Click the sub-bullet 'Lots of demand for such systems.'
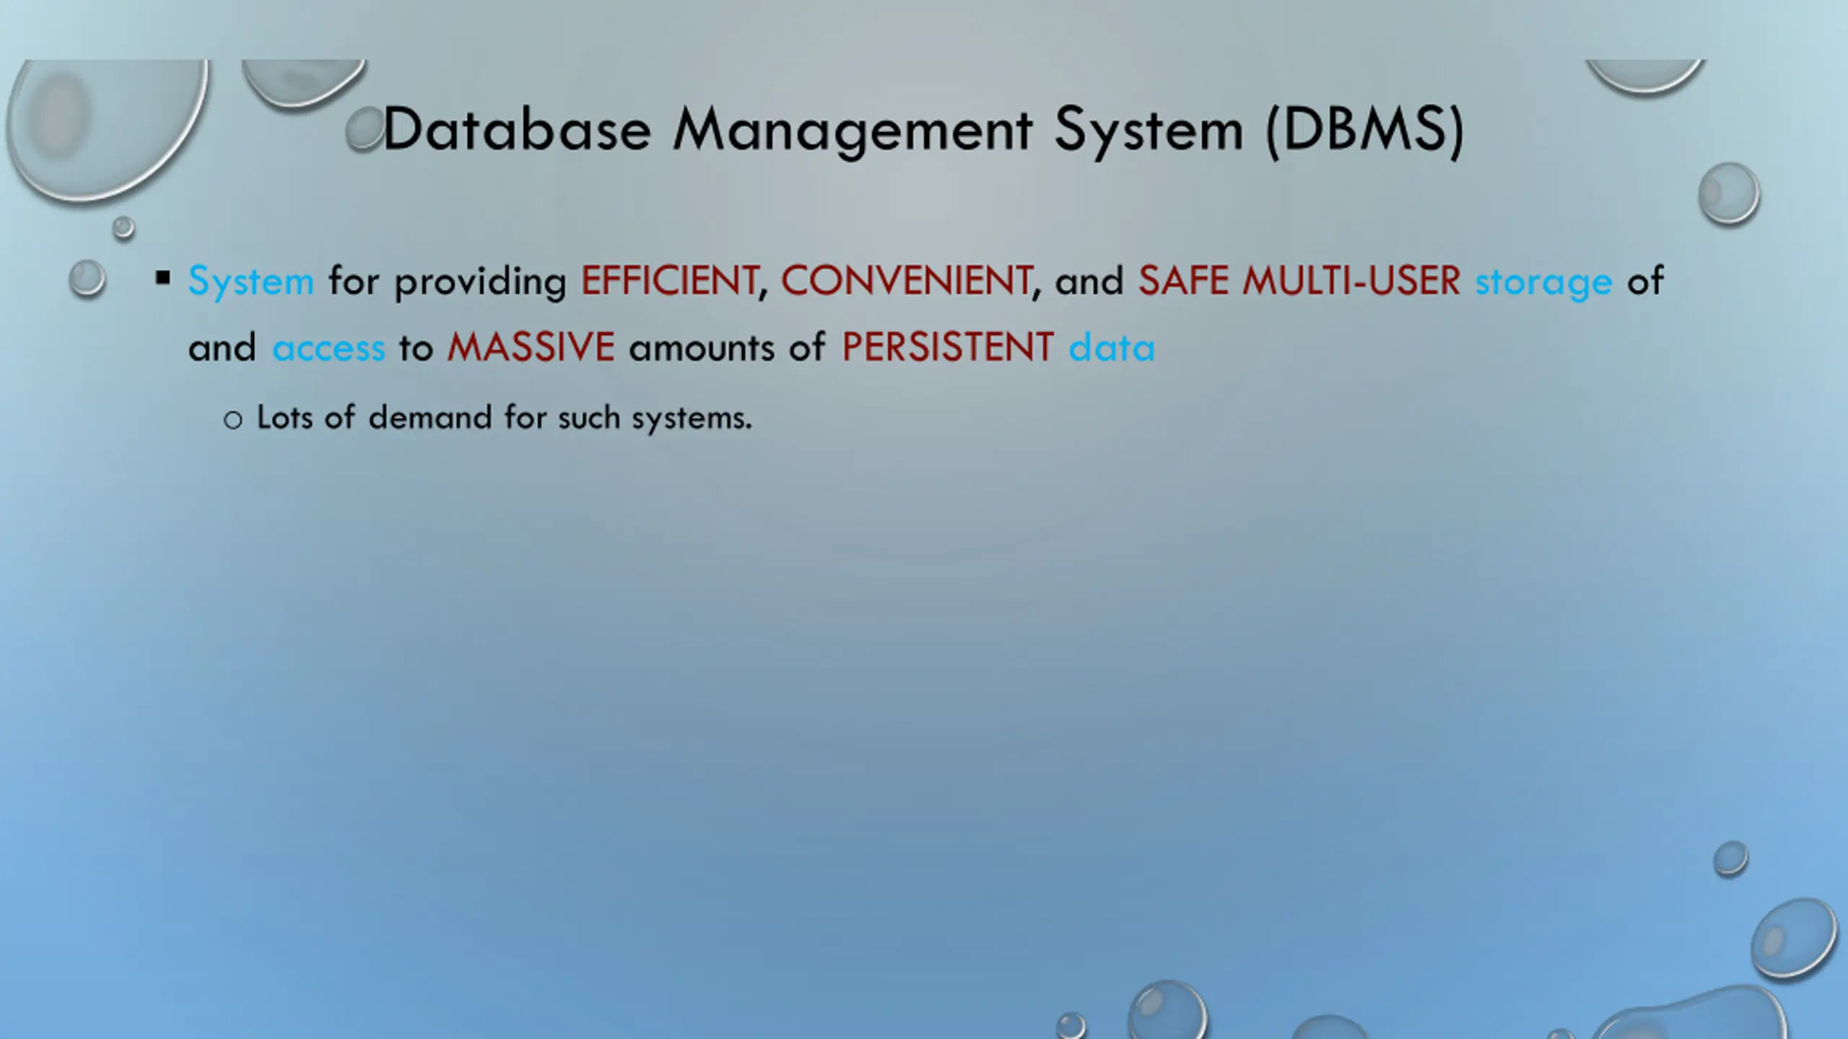1848x1039 pixels. click(x=504, y=418)
